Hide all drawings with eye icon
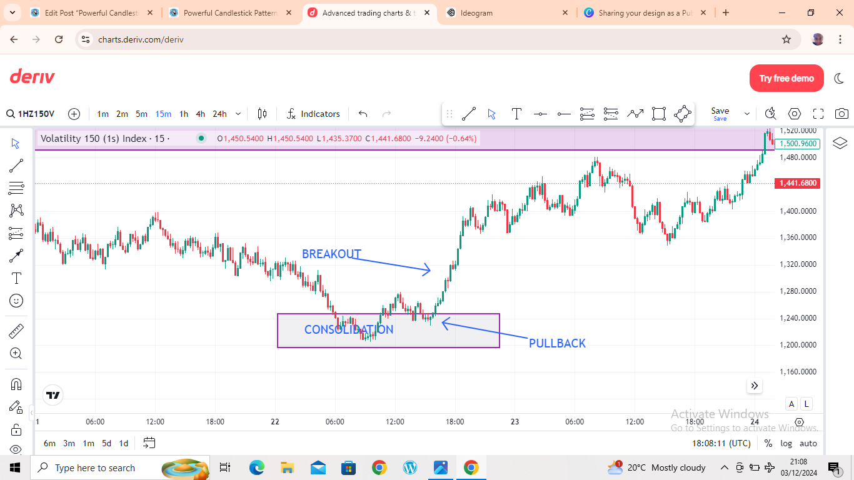The height and width of the screenshot is (480, 854). (16, 449)
